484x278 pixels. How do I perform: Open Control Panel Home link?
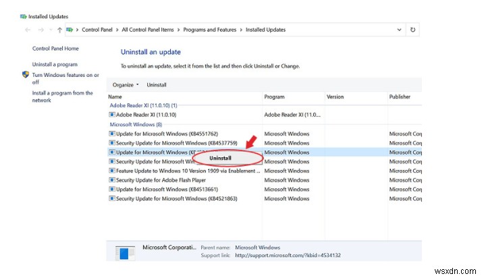click(x=55, y=49)
